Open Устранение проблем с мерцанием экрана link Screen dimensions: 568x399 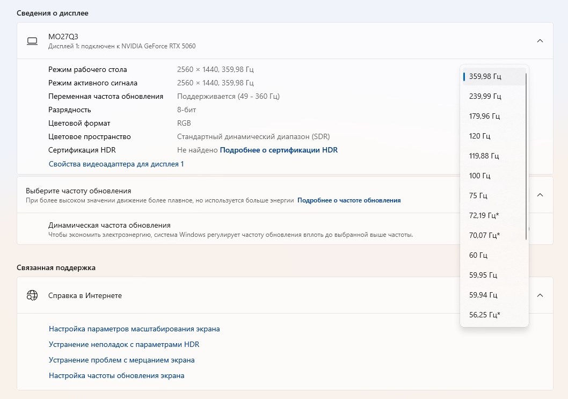pyautogui.click(x=122, y=360)
